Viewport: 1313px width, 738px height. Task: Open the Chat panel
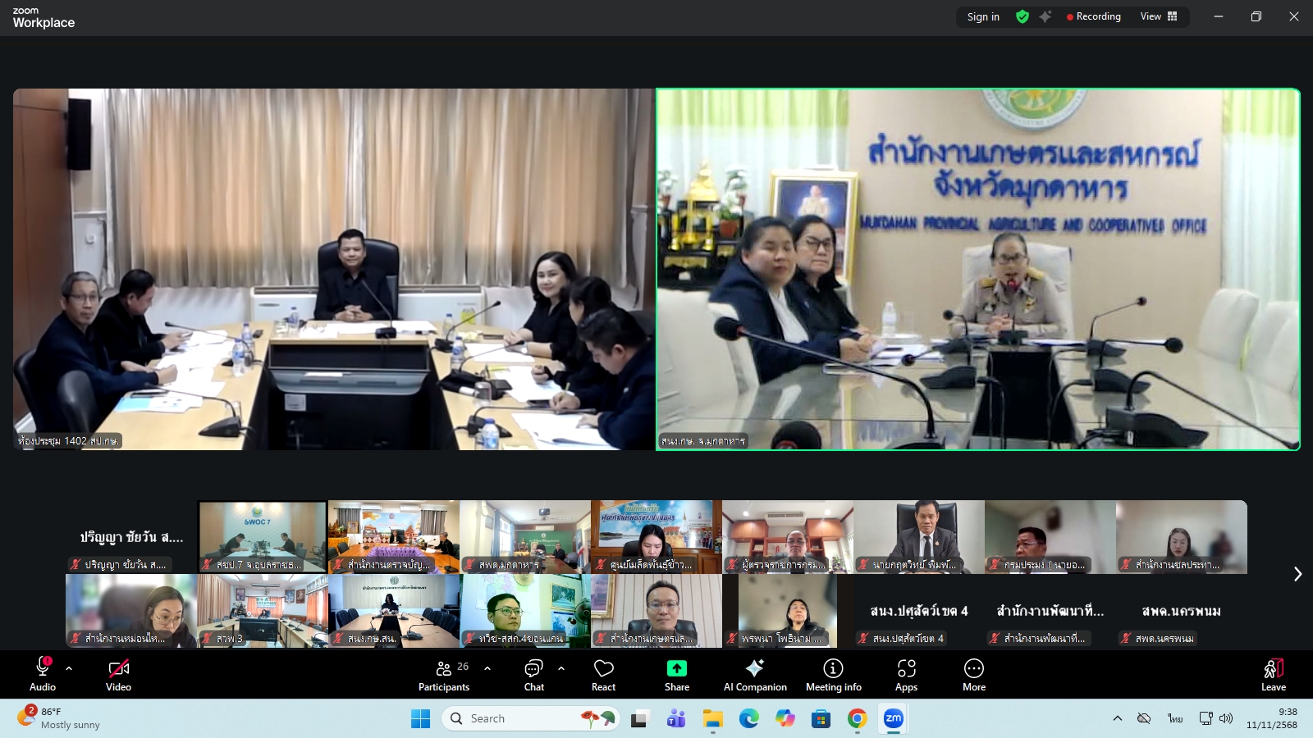pos(534,674)
